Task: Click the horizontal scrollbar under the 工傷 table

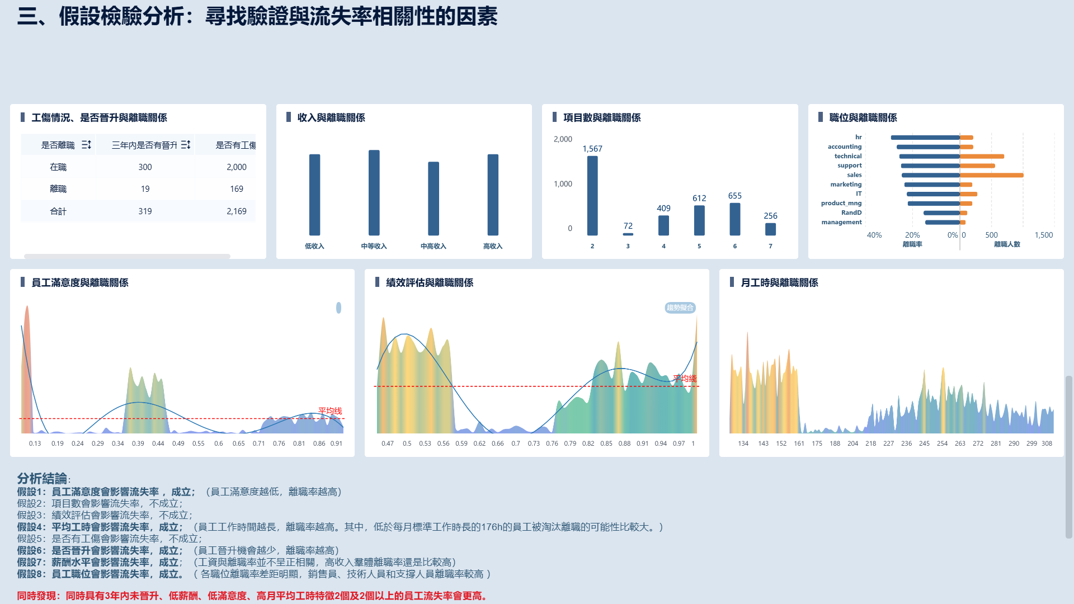Action: pos(127,256)
